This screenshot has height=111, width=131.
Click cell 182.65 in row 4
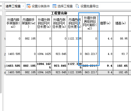point(121,72)
